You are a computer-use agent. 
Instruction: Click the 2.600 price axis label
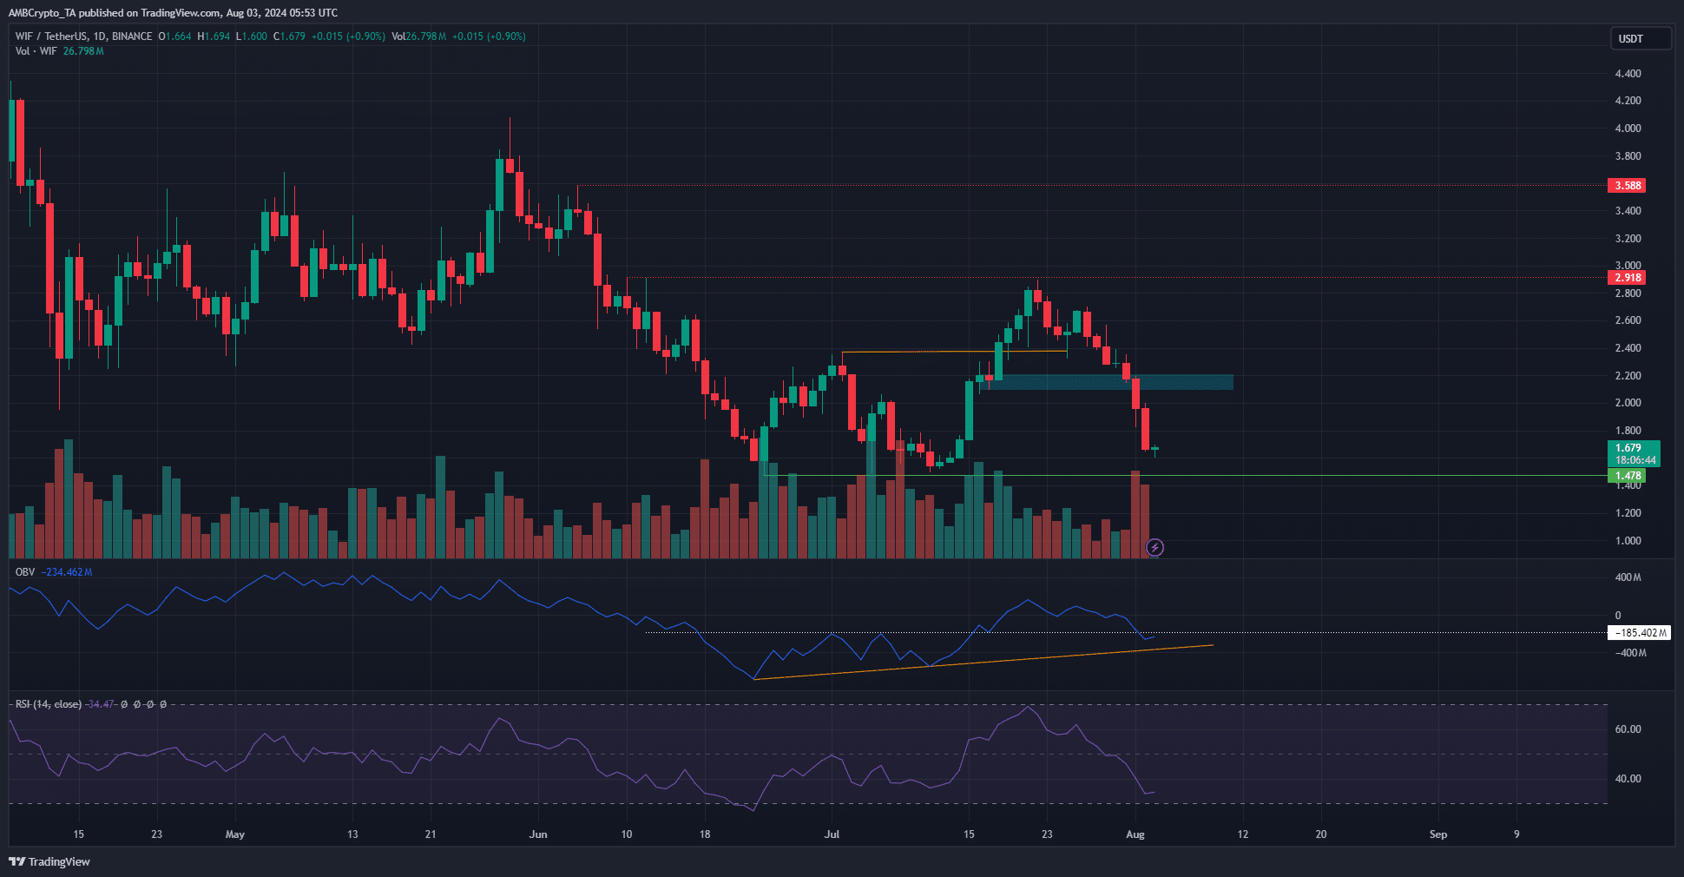(x=1628, y=320)
